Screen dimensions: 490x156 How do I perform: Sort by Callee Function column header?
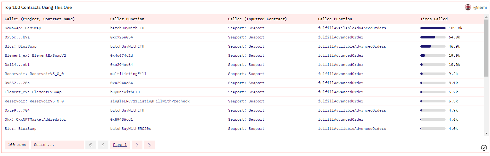[335, 19]
